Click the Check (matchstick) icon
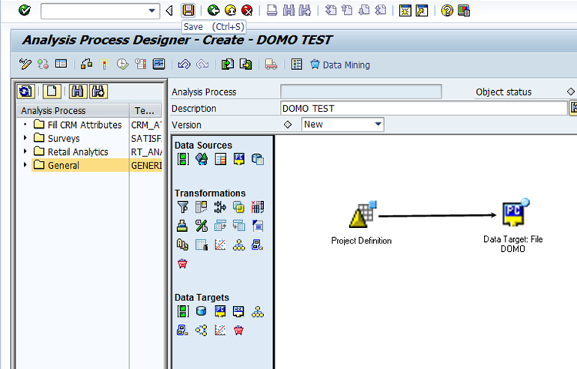 [105, 65]
